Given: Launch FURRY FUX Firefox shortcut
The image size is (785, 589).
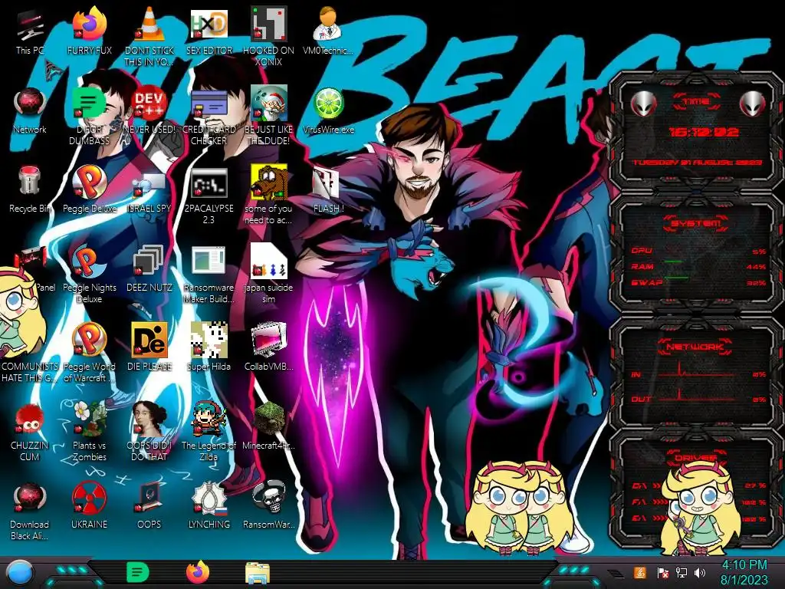Looking at the screenshot, I should 89,31.
